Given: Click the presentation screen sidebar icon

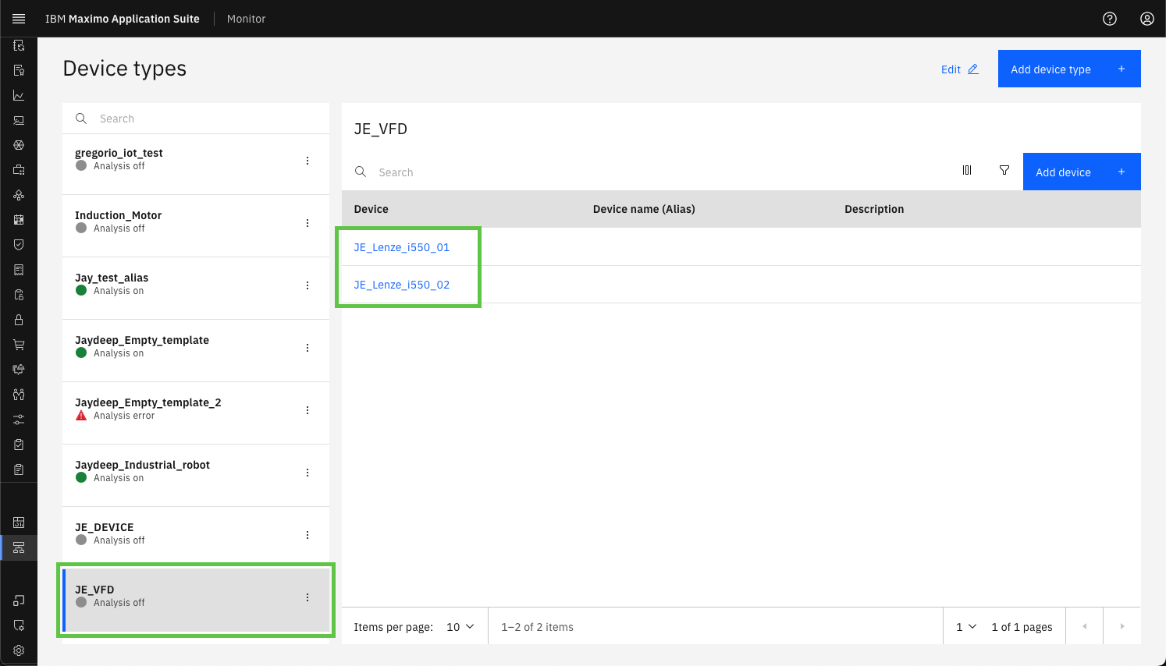Looking at the screenshot, I should (19, 120).
